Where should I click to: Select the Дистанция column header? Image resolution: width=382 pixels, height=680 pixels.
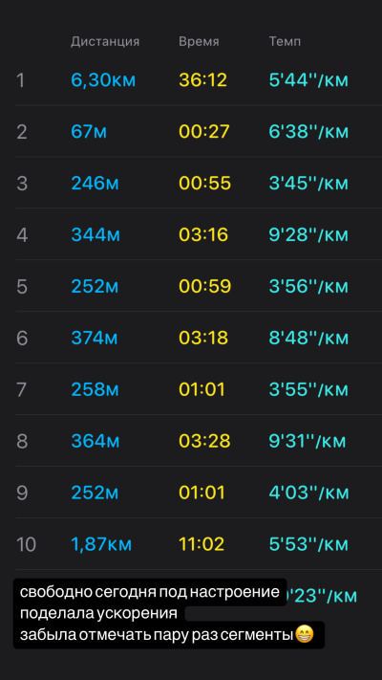tap(105, 42)
